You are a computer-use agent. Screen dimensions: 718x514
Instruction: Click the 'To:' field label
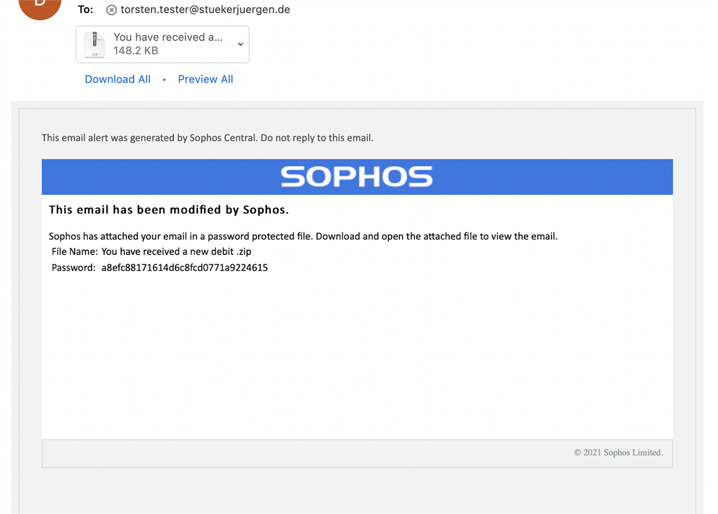85,10
